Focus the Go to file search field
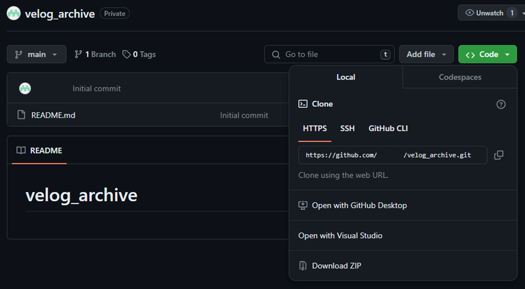Image resolution: width=525 pixels, height=289 pixels. 329,54
